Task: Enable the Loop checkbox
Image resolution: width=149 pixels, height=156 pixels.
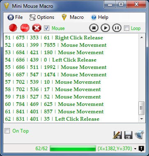Action: (x=126, y=28)
